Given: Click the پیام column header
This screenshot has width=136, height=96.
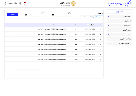Looking at the screenshot, I should tap(54, 25).
